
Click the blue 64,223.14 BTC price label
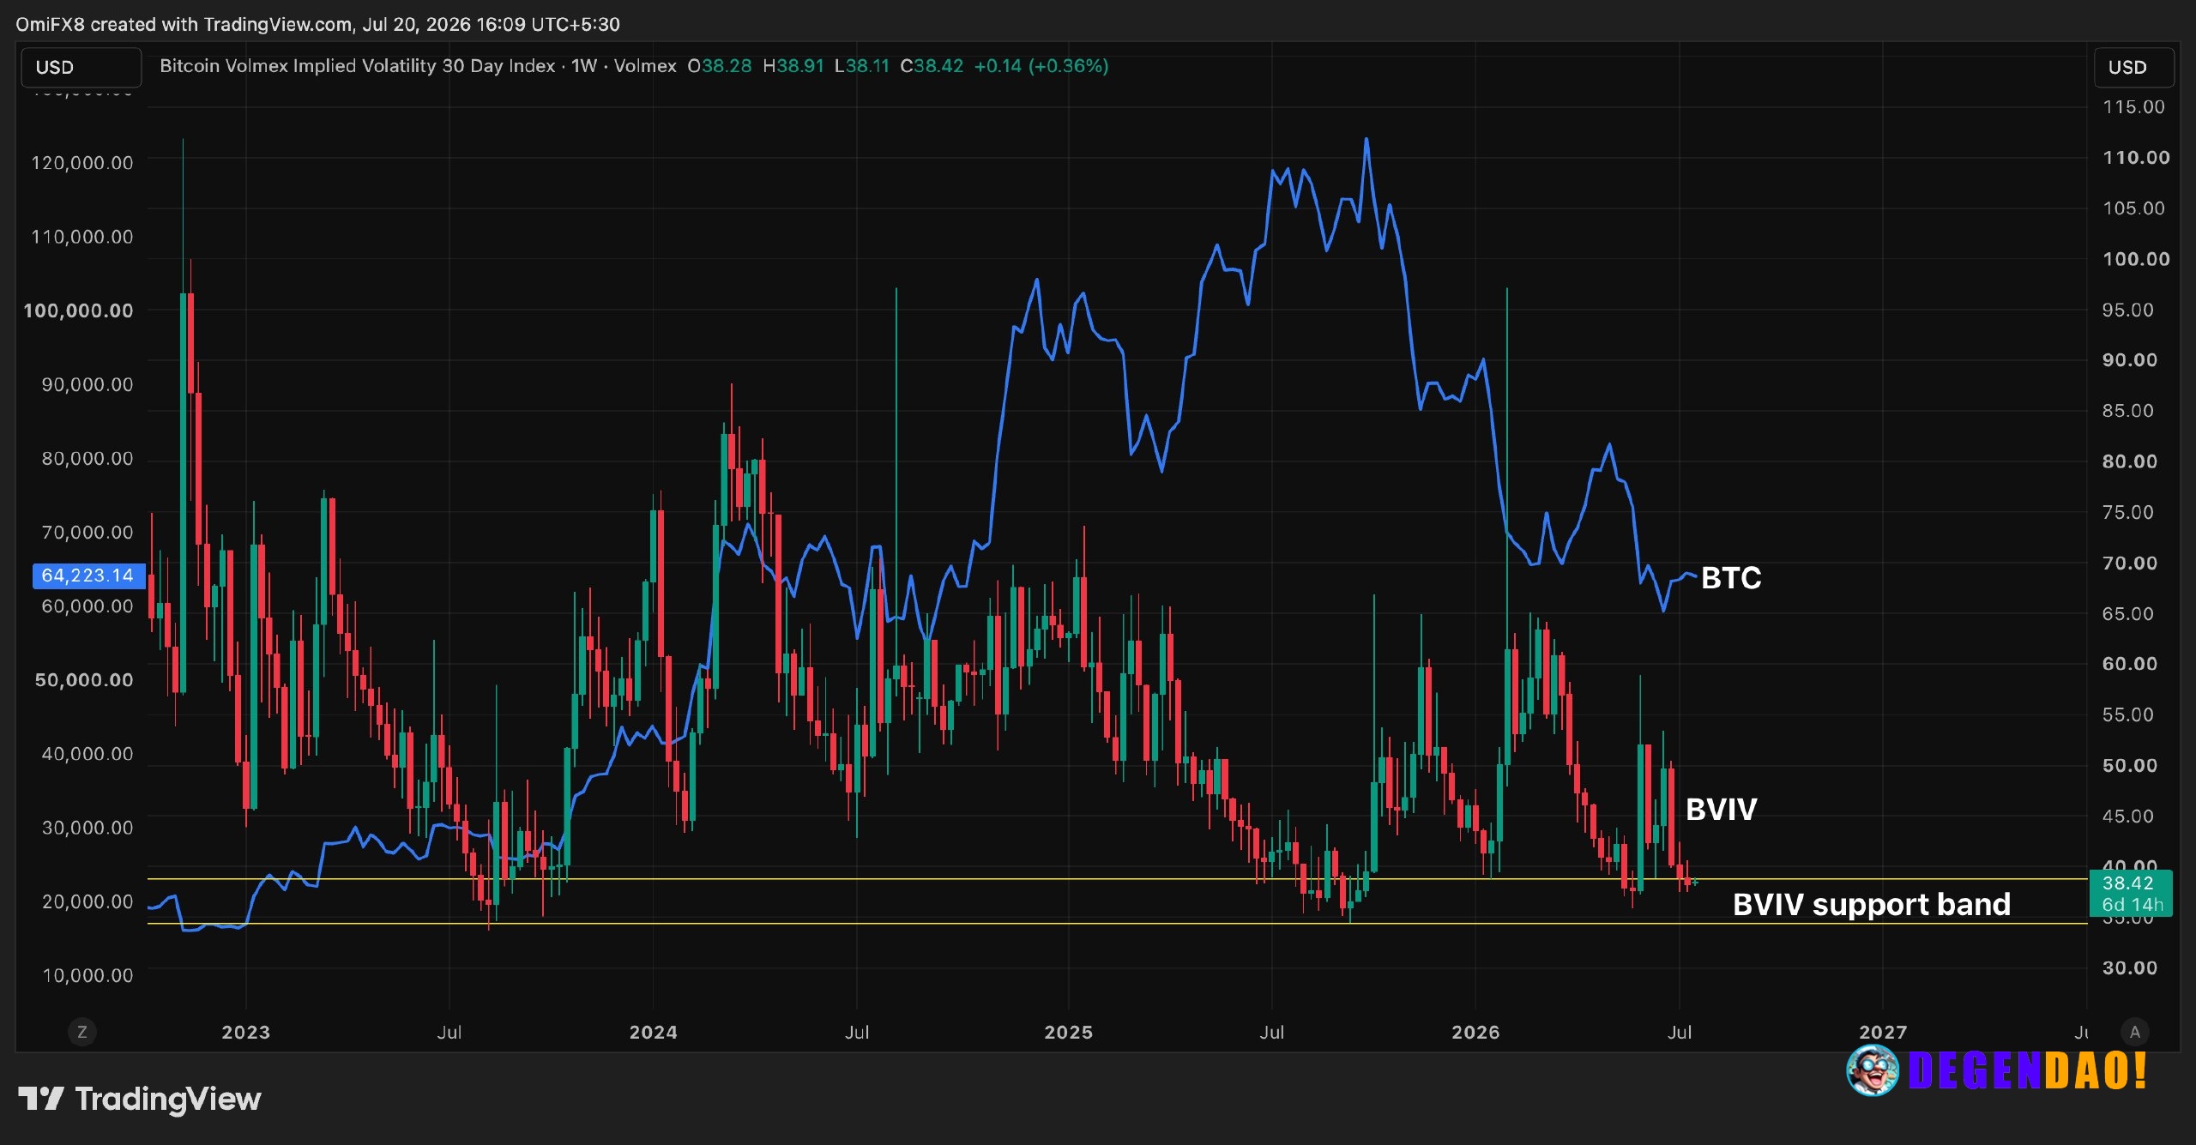(x=88, y=576)
